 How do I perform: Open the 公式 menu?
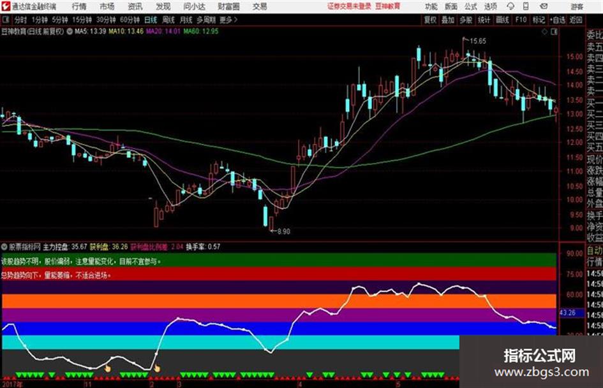471,6
